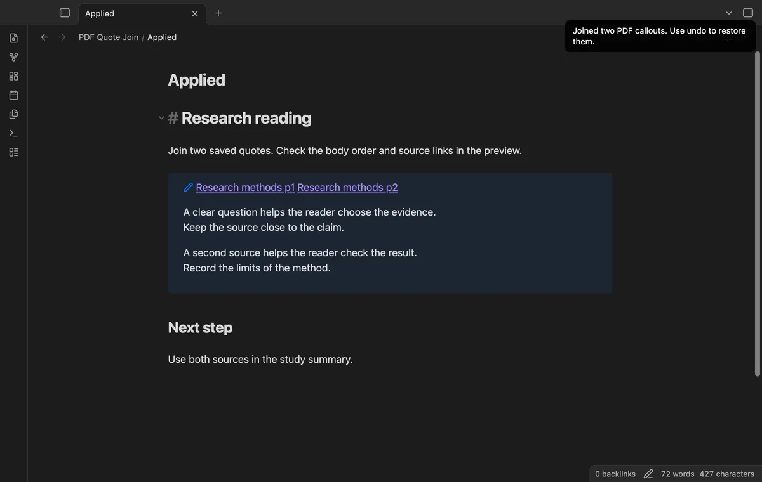Click the Next step heading
Viewport: 762px width, 482px height.
[x=200, y=327]
